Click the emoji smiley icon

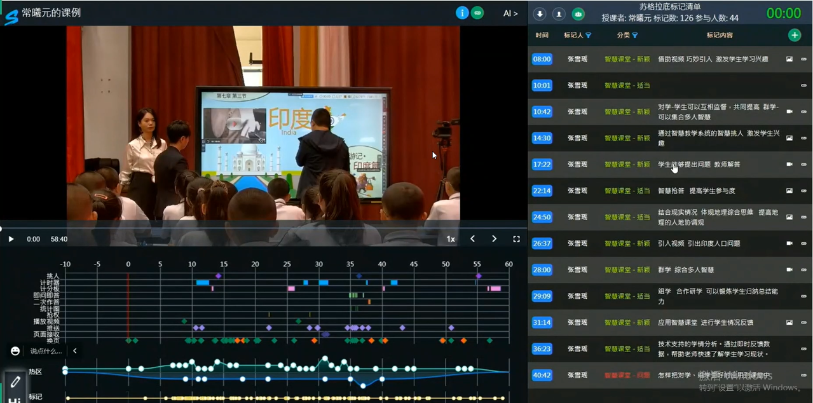coord(15,351)
